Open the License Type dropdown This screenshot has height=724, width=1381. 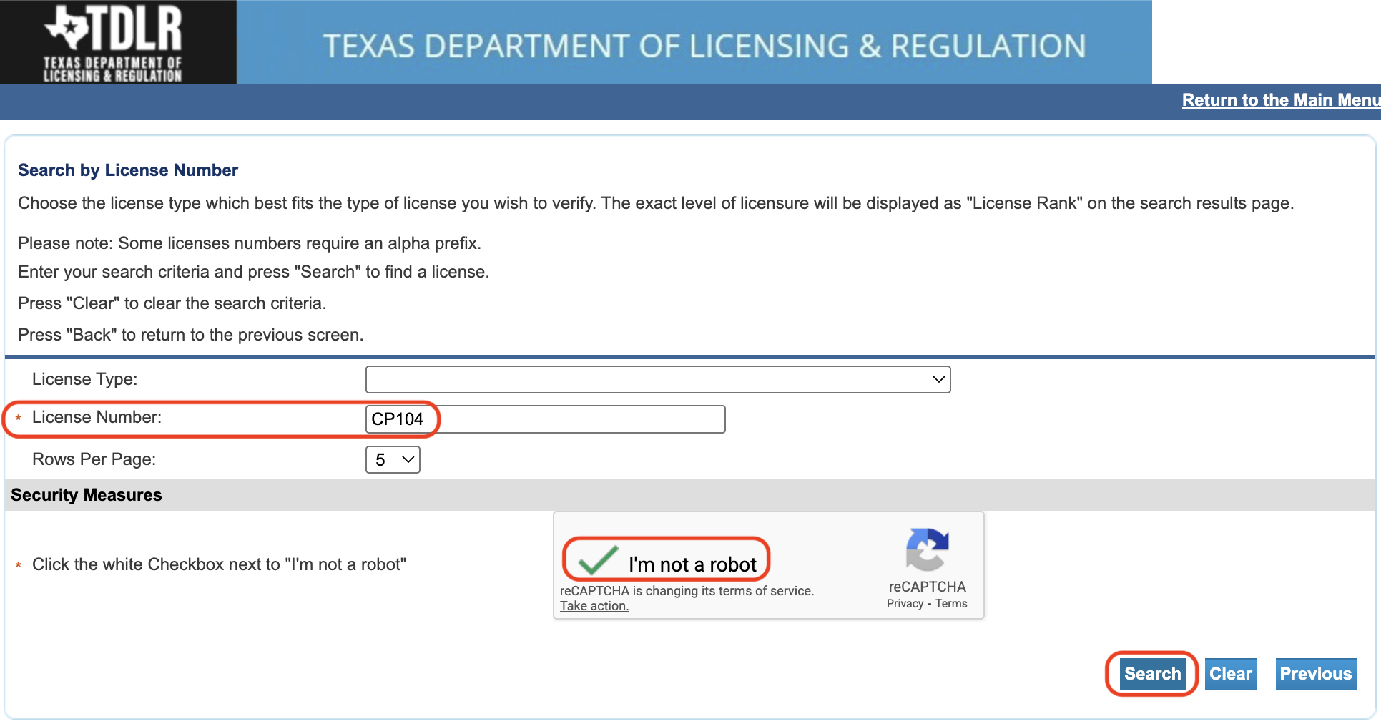658,379
